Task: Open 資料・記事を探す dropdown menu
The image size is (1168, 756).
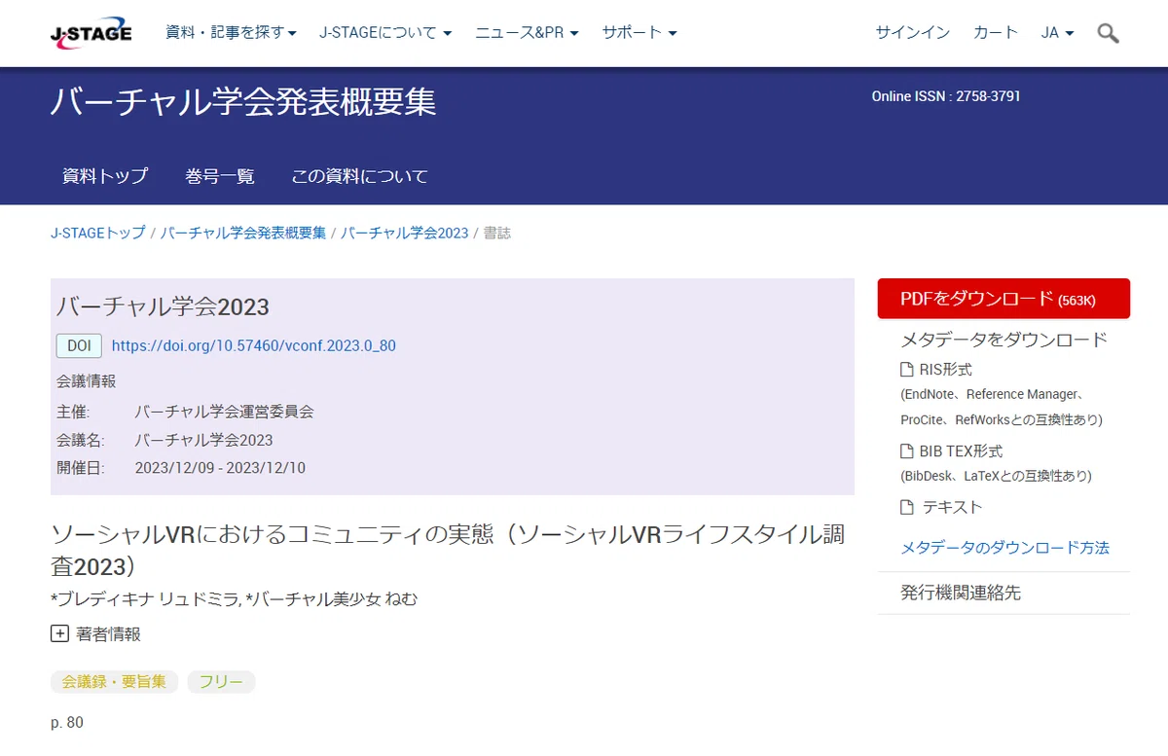Action: 232,32
